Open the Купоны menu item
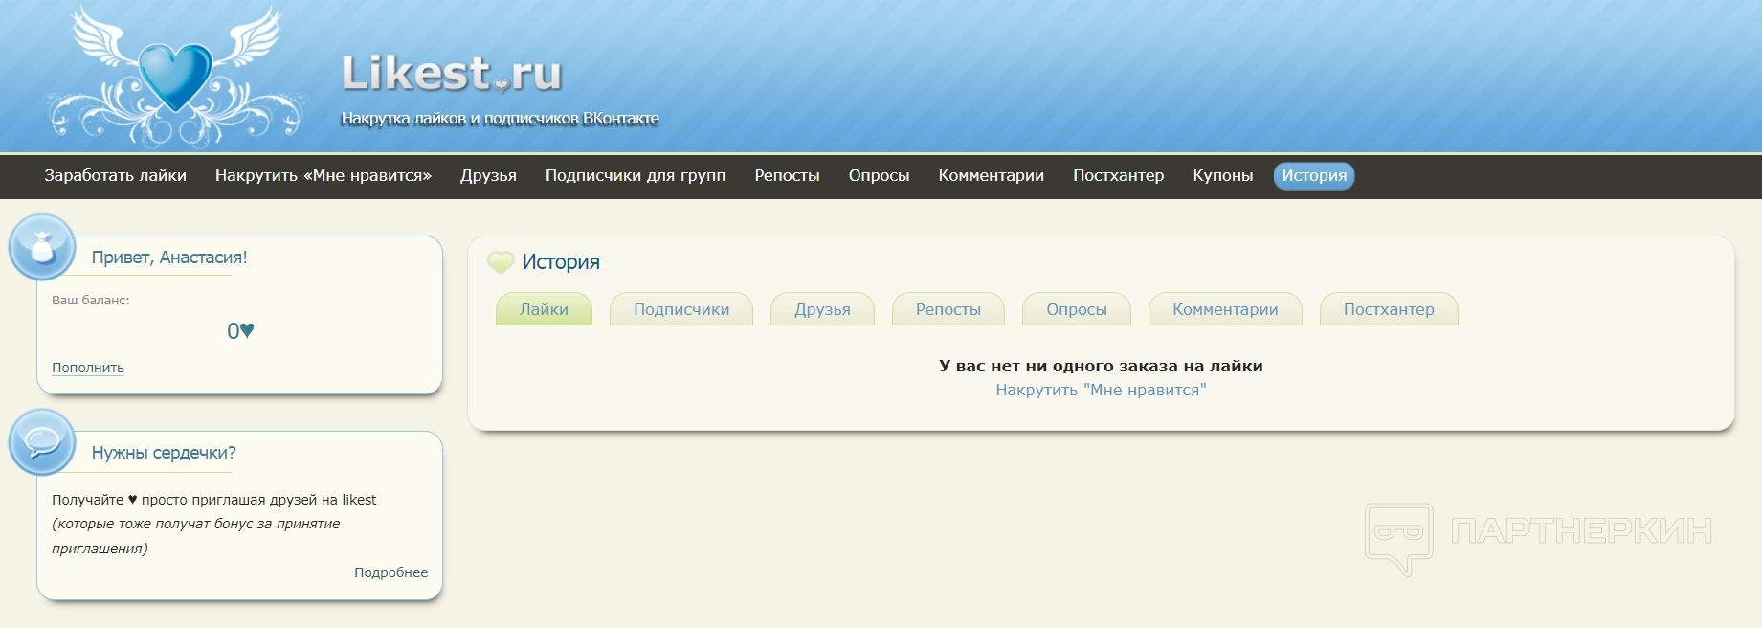Viewport: 1762px width, 628px height. pos(1222,175)
